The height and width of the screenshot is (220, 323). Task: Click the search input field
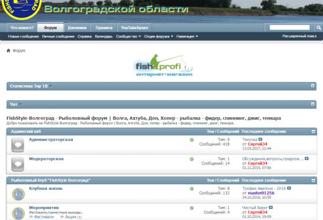[x=289, y=28]
